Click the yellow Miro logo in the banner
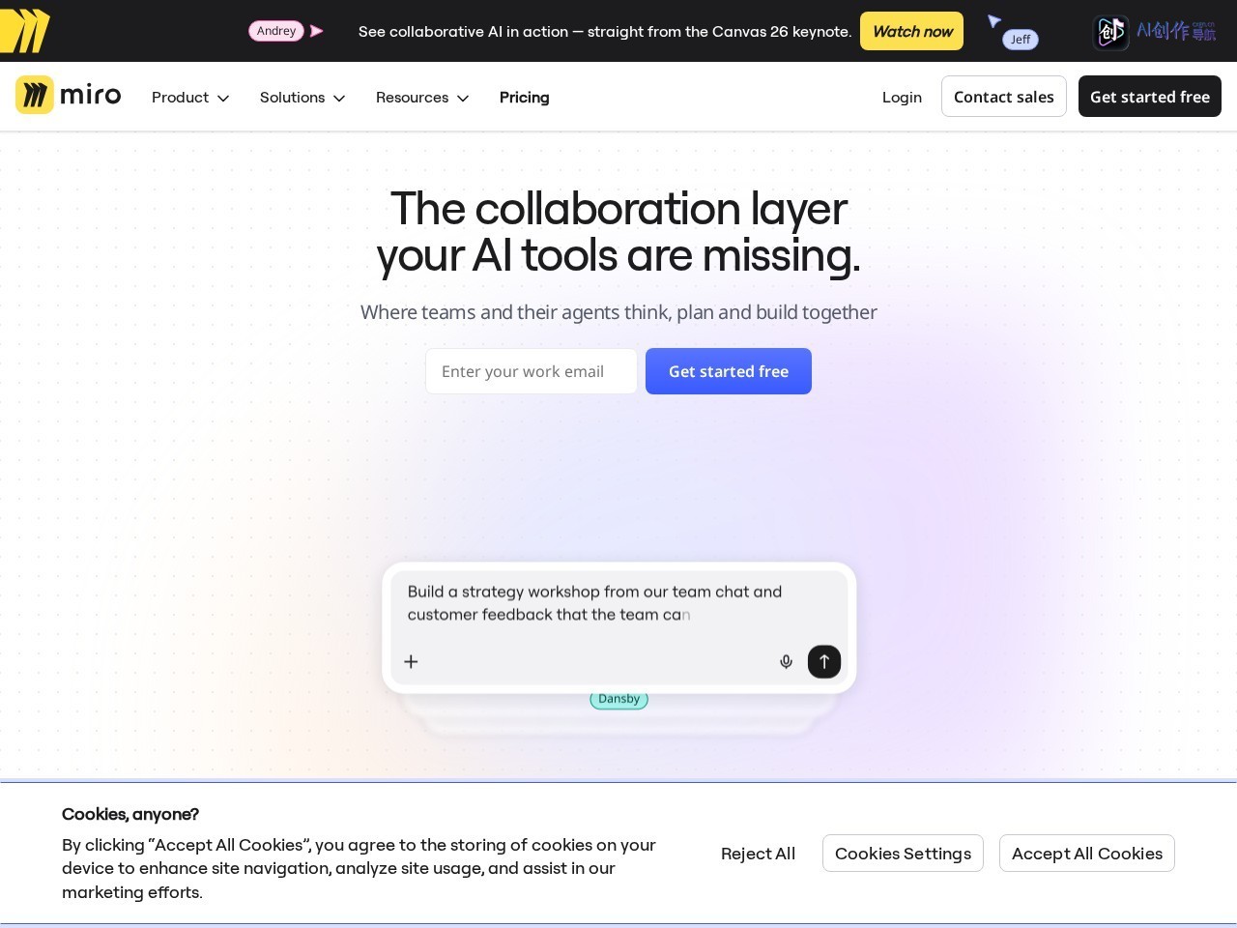The height and width of the screenshot is (928, 1237). tap(25, 31)
